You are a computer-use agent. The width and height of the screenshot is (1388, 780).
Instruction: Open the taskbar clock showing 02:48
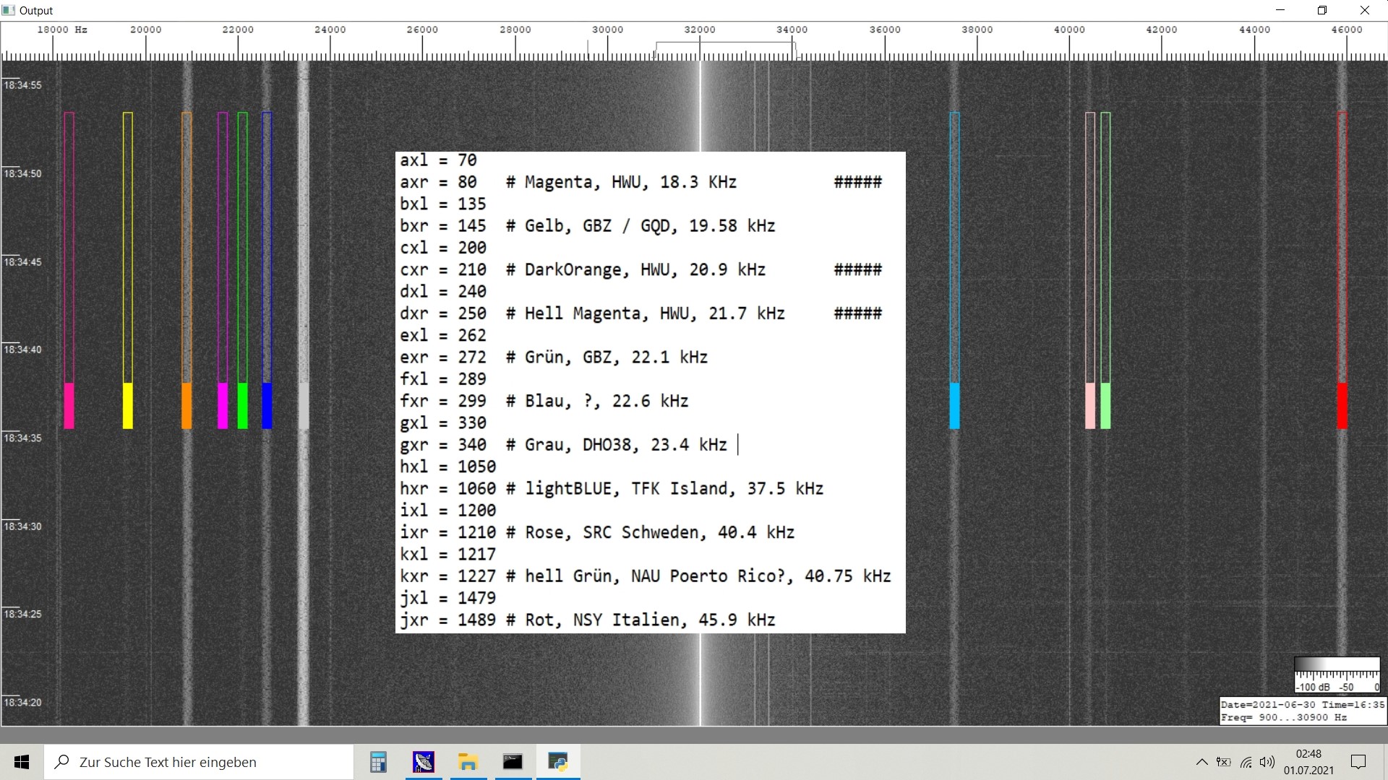tap(1308, 762)
